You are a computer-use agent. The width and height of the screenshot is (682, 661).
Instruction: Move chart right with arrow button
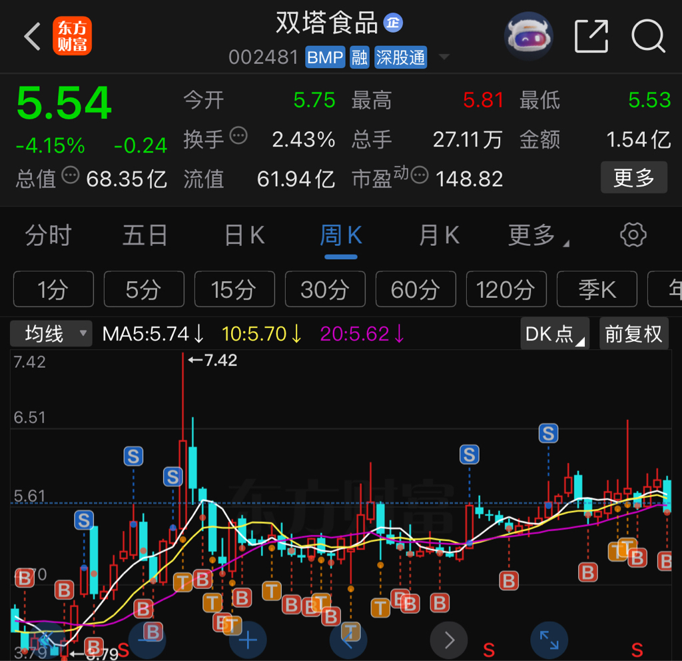pos(449,640)
